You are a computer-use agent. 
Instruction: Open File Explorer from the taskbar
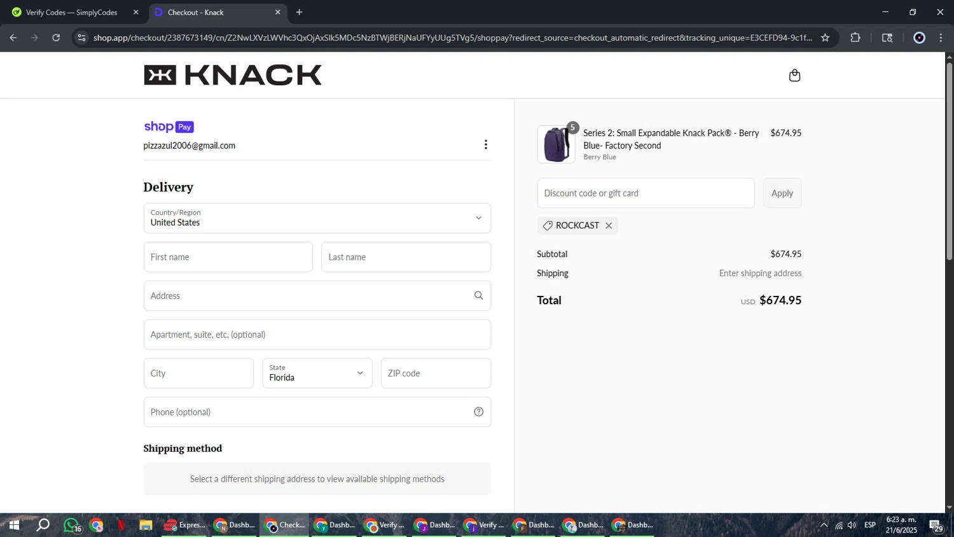point(146,525)
